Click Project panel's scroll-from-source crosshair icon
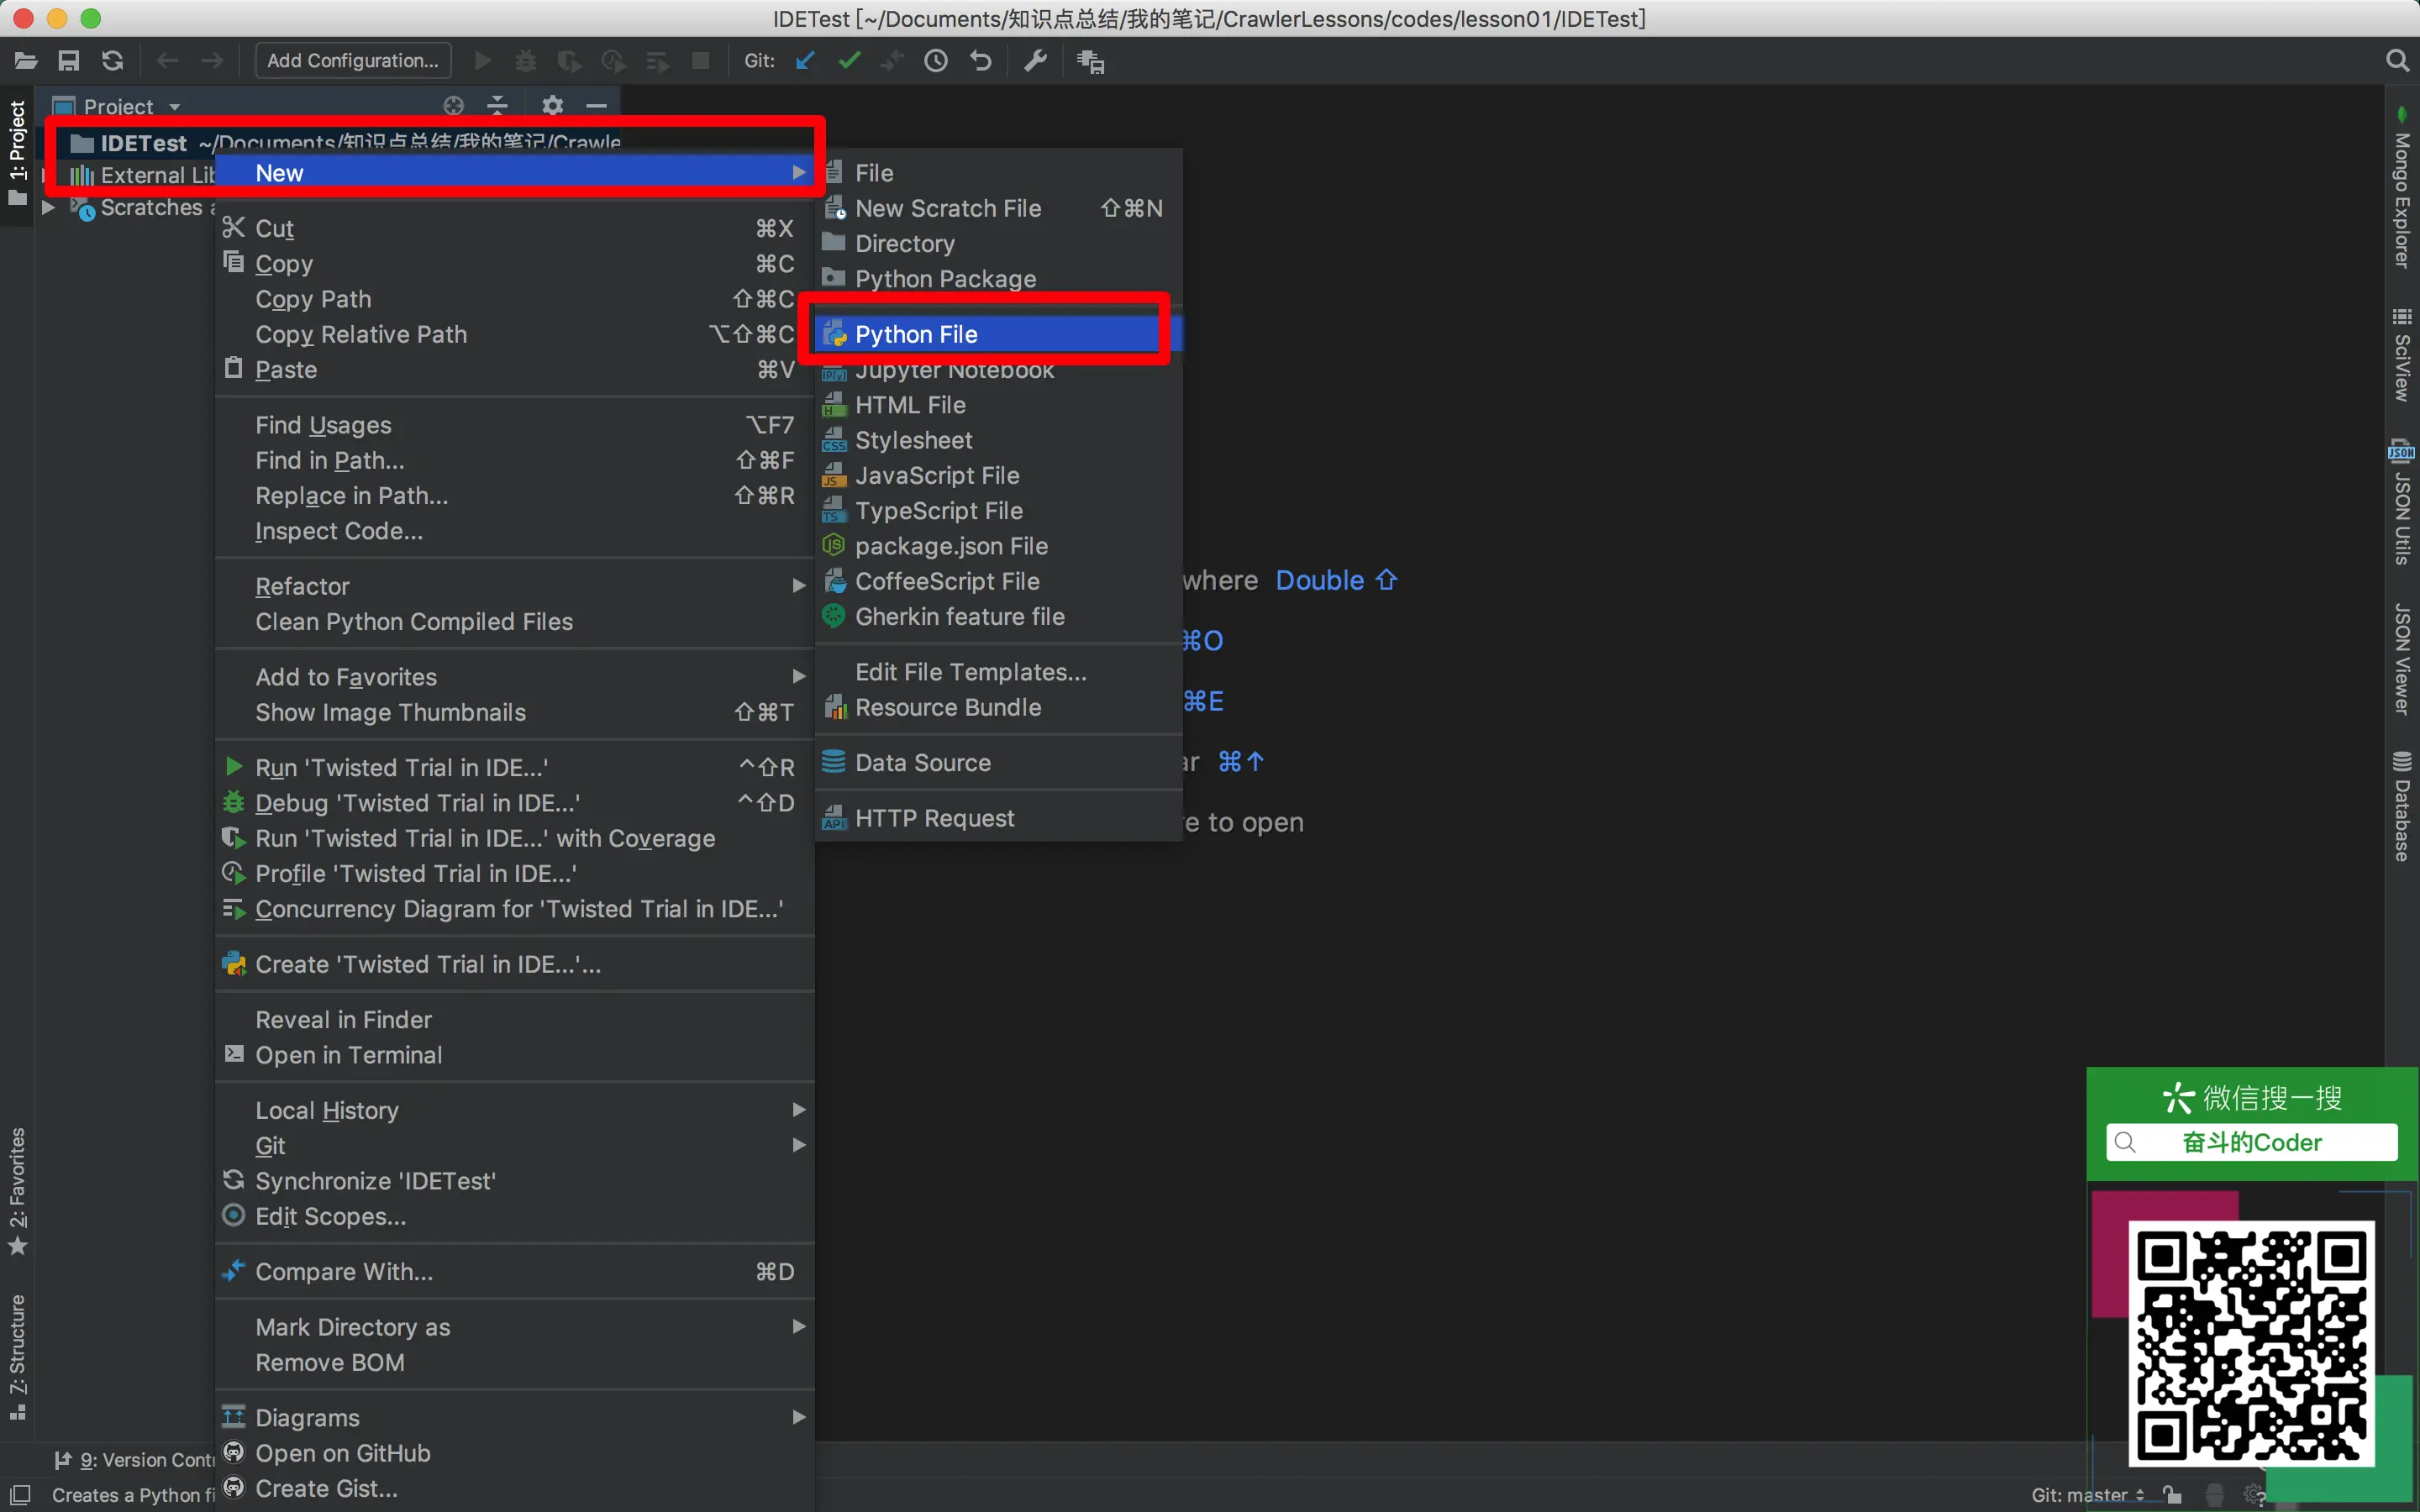The height and width of the screenshot is (1512, 2420). (x=454, y=106)
